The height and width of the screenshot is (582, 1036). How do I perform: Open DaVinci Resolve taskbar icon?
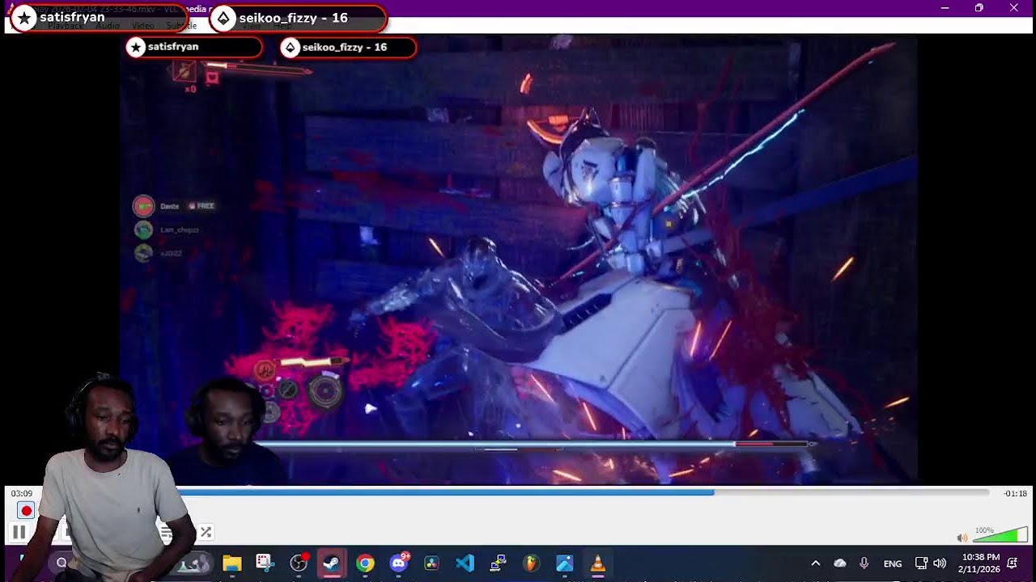[431, 563]
